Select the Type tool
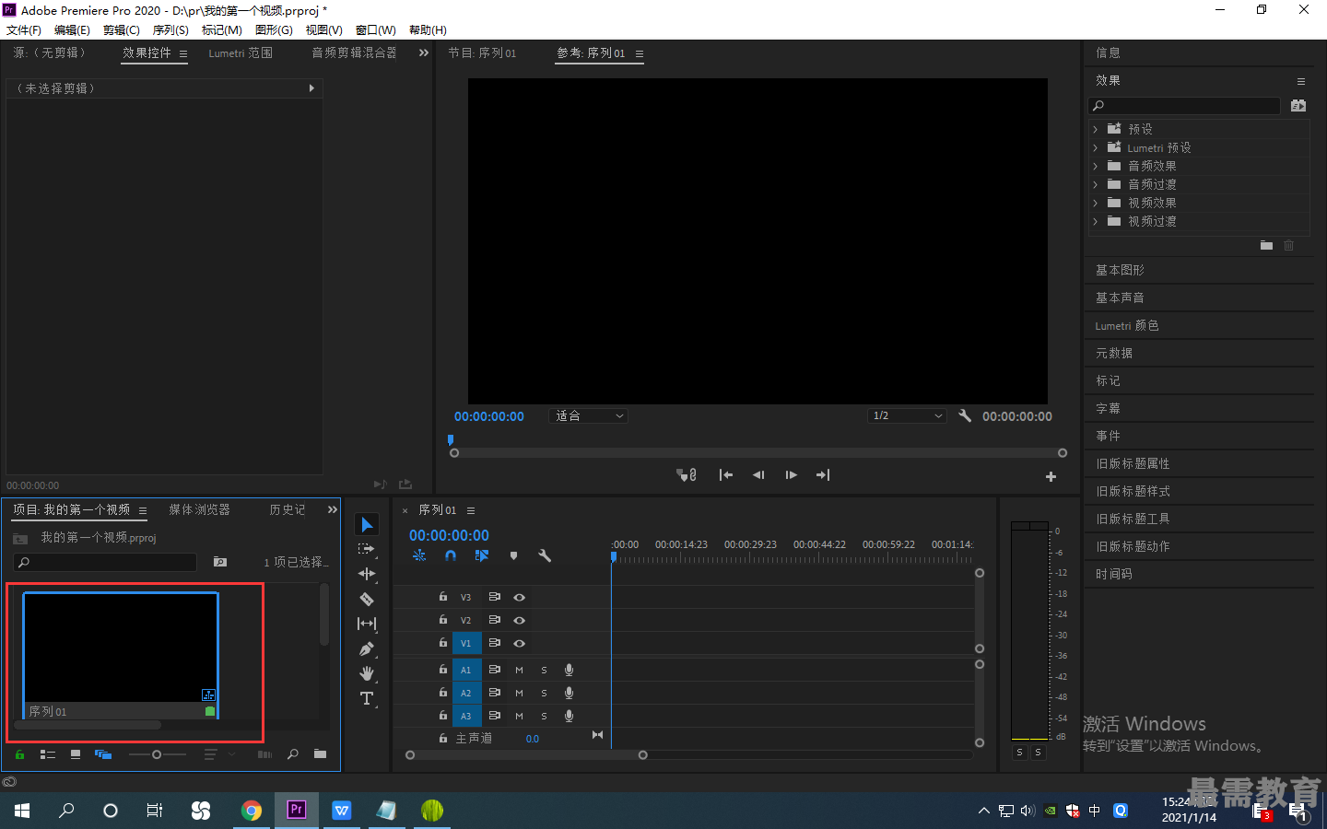Viewport: 1327px width, 829px height. (367, 698)
